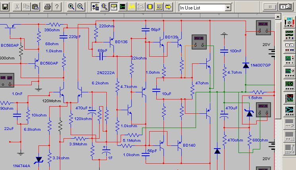Select the Oscilloscope instrument
The image size is (296, 170).
pos(289,60)
